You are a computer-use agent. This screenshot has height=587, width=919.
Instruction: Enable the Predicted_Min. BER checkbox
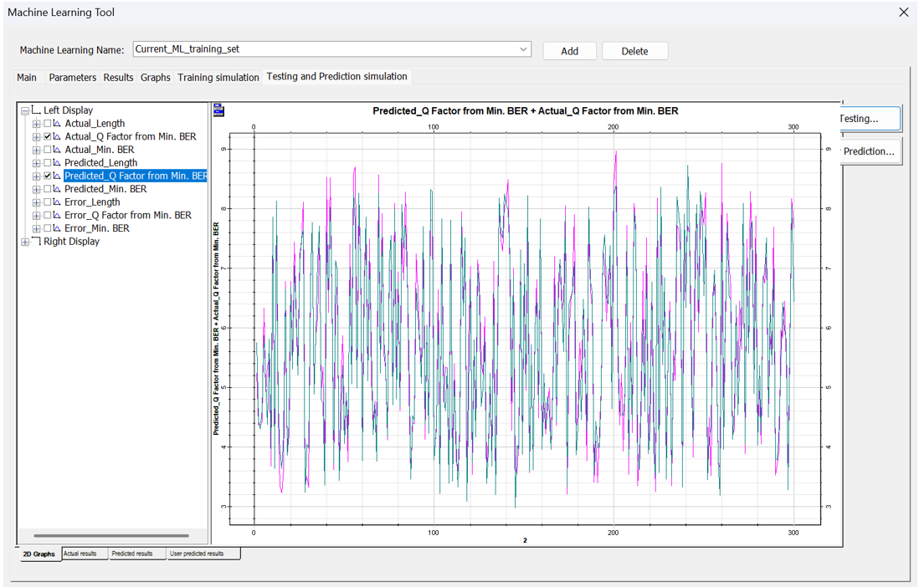pos(48,190)
